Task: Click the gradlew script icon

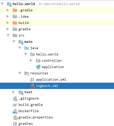Action: click(x=15, y=124)
